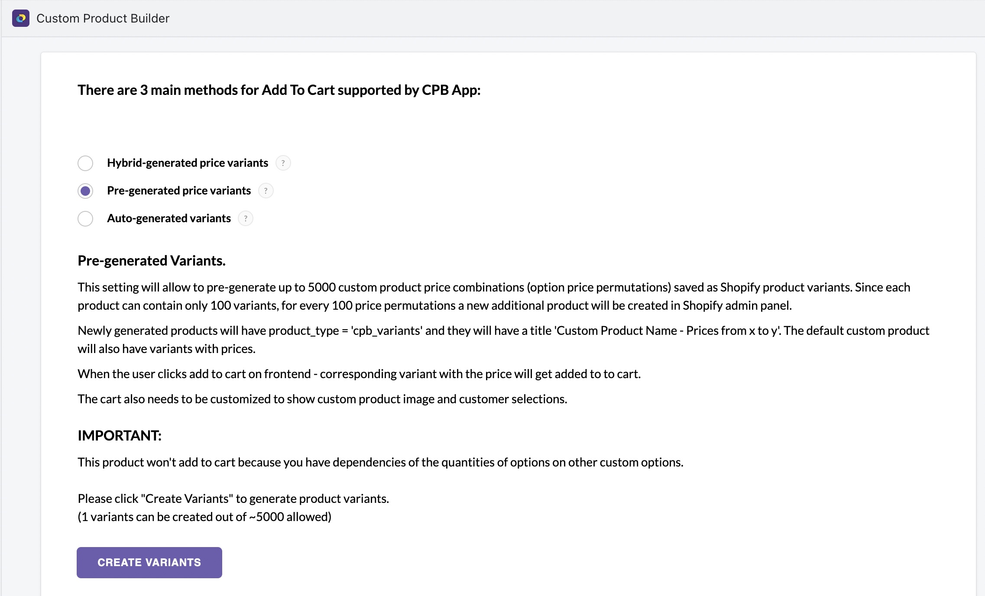Click paragraph starting 'This setting will allow'
Viewport: 985px width, 596px height.
coord(494,296)
